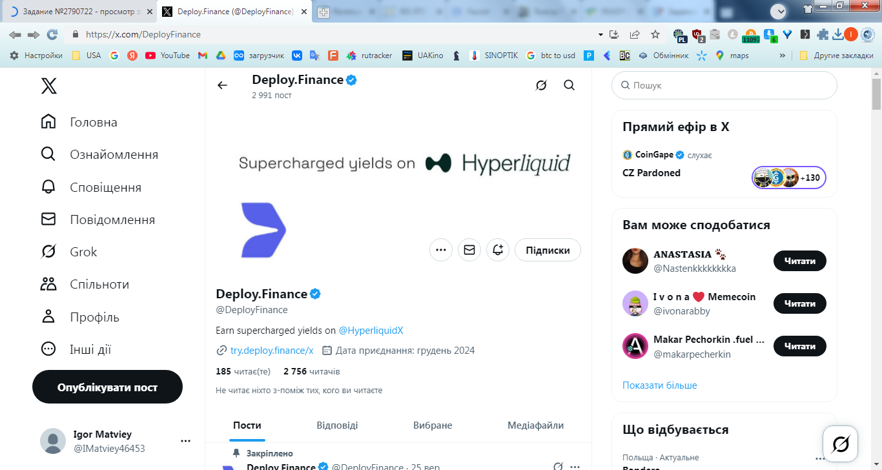
Task: Switch to the Відповіді tab
Action: (x=337, y=425)
